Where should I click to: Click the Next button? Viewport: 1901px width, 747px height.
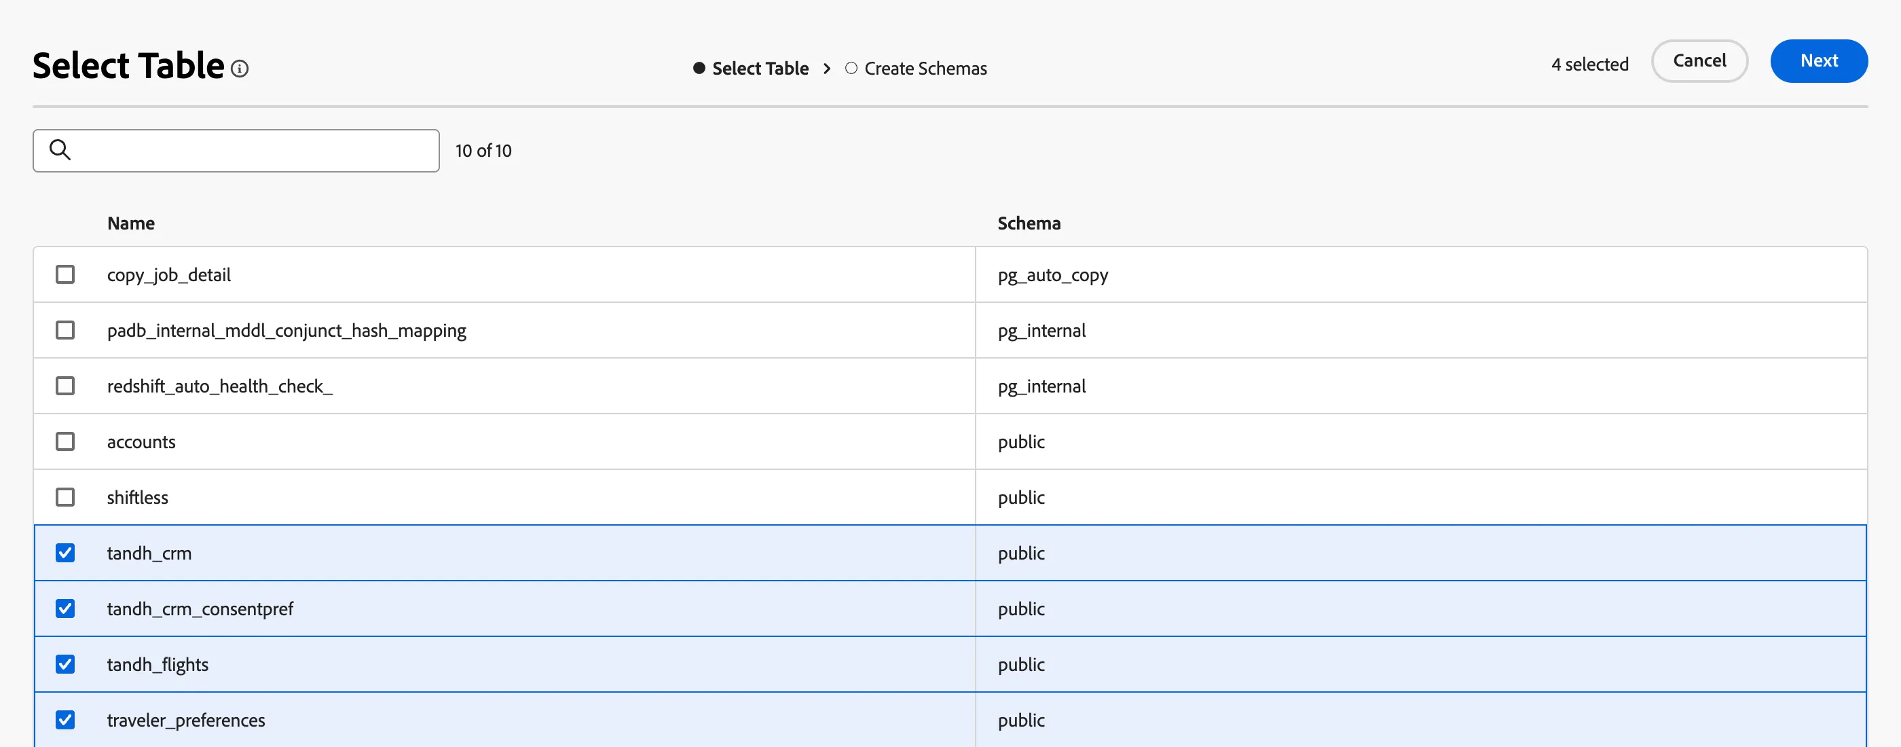[x=1819, y=61]
